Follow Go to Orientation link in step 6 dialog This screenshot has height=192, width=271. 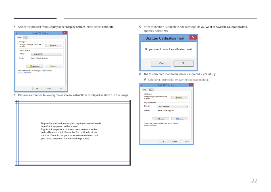tap(150, 125)
